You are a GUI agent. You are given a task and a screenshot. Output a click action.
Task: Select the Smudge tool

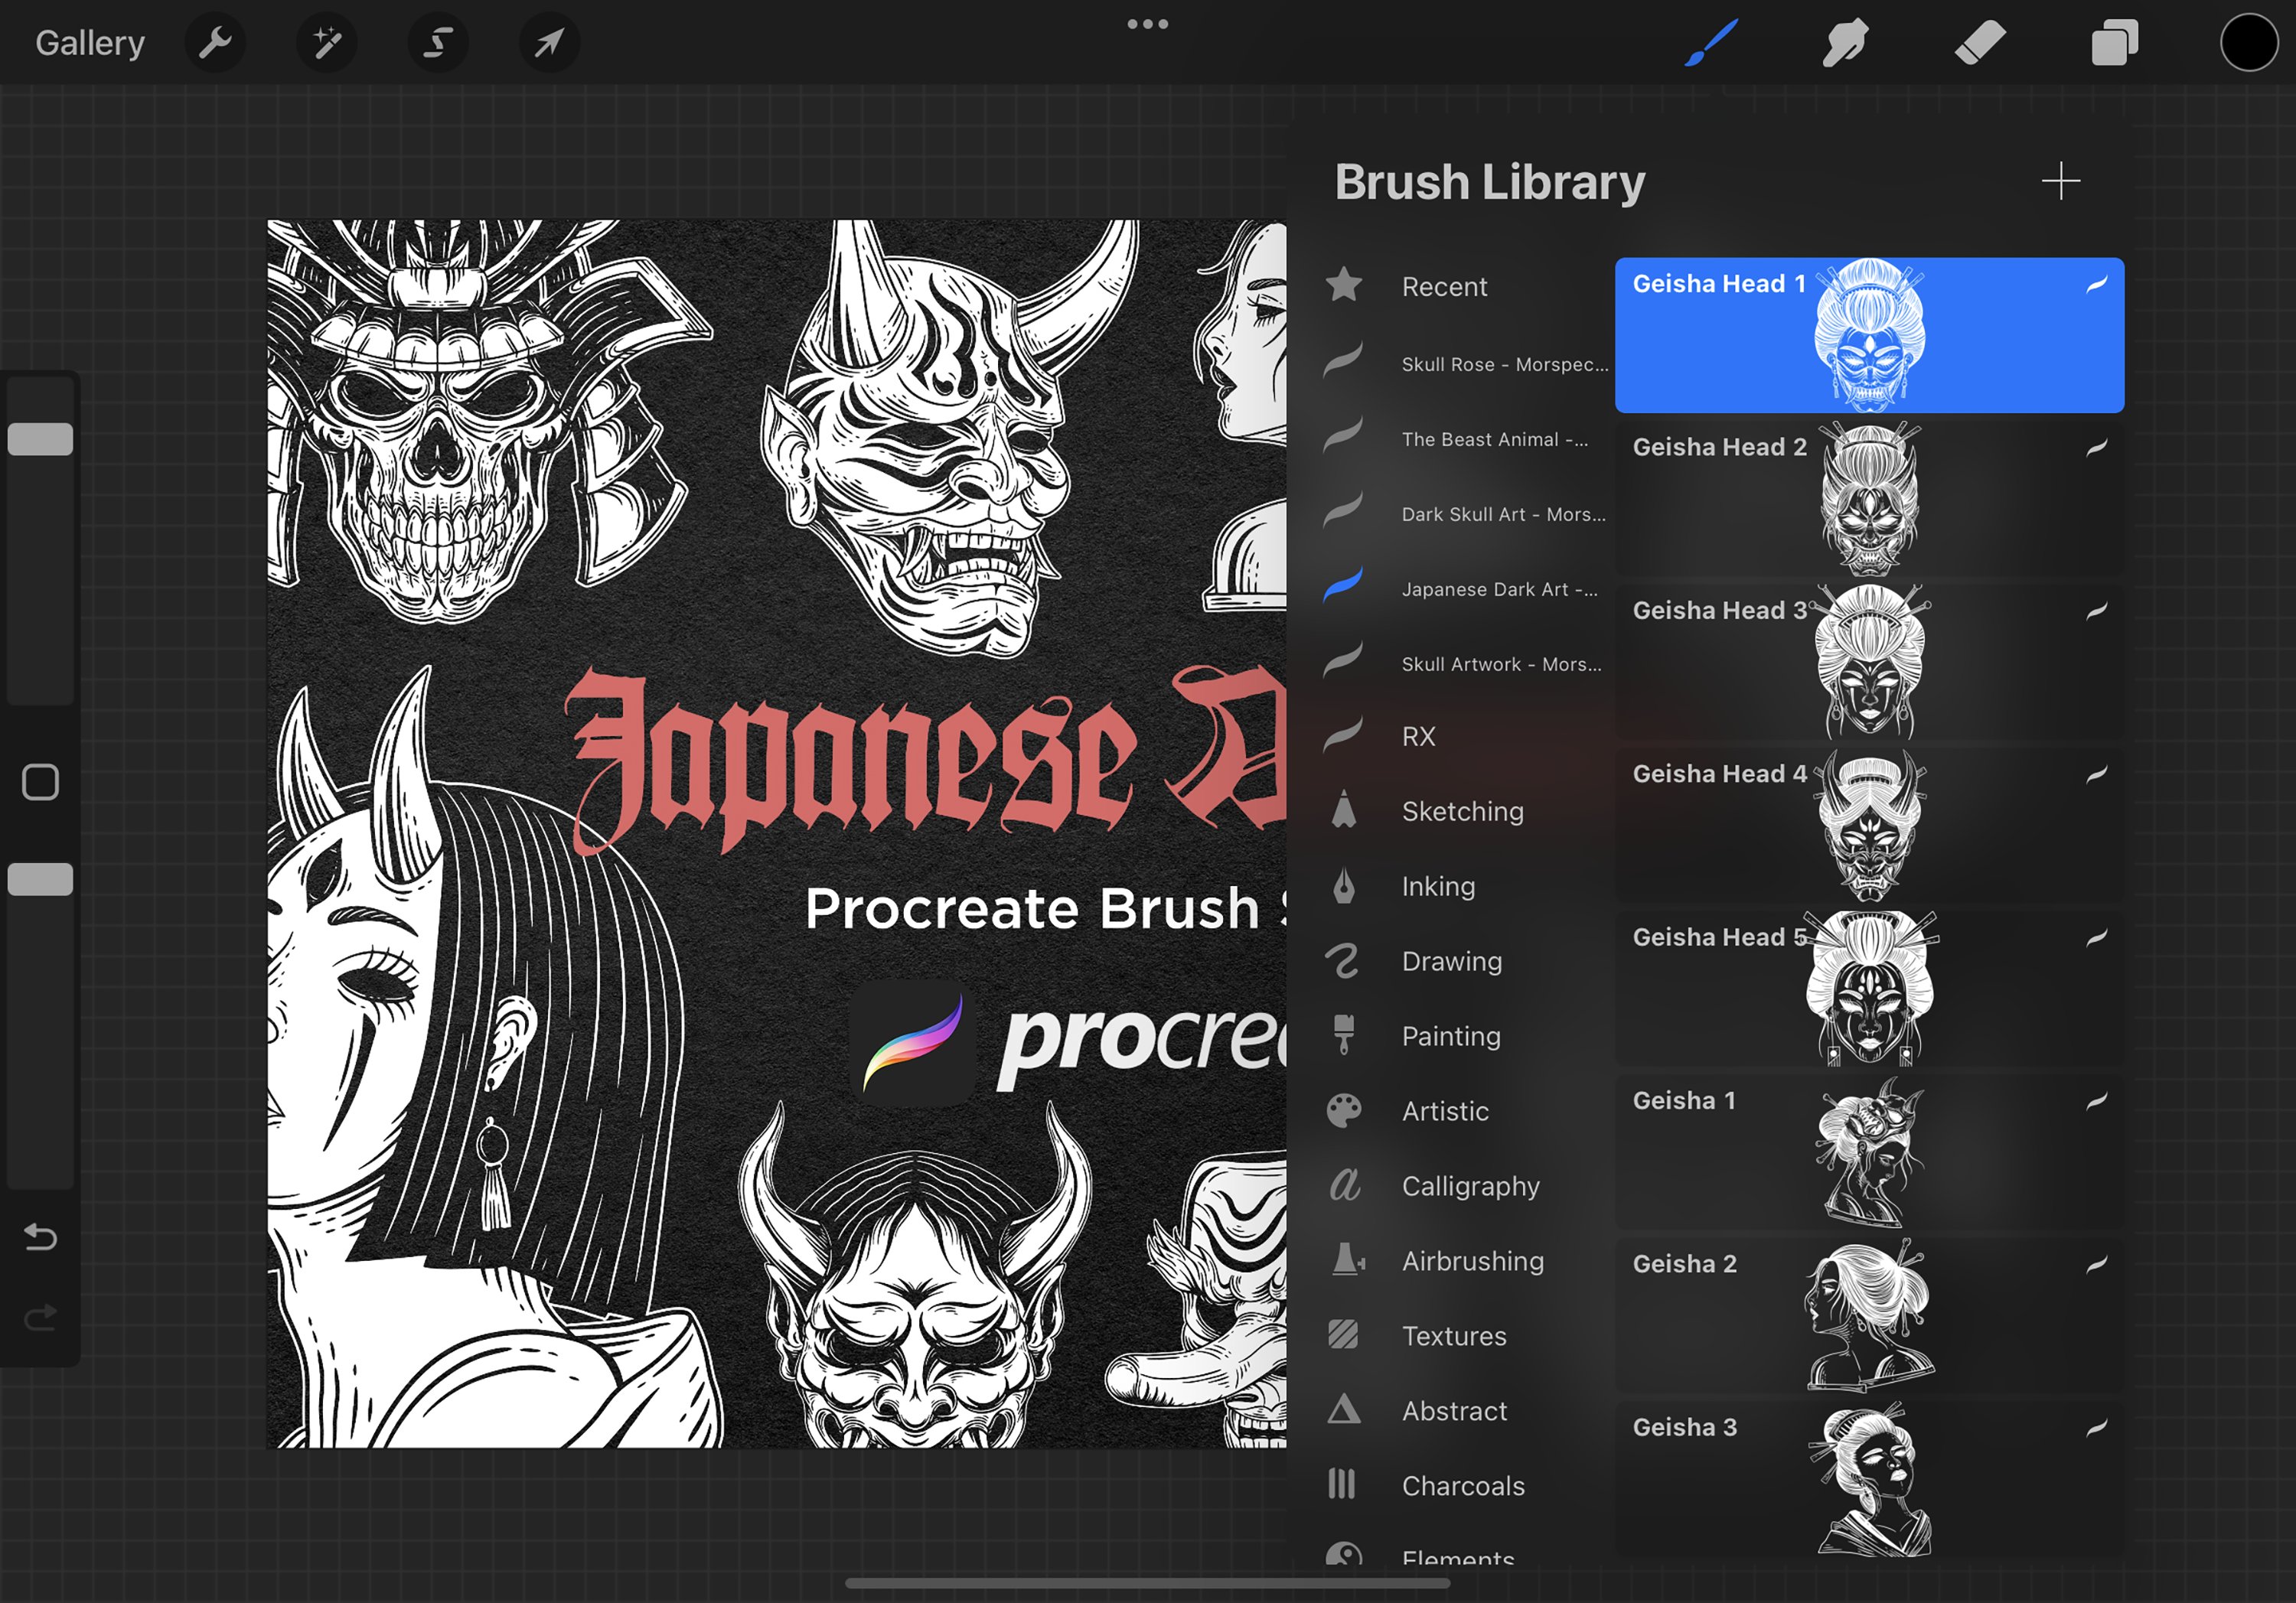point(1845,43)
